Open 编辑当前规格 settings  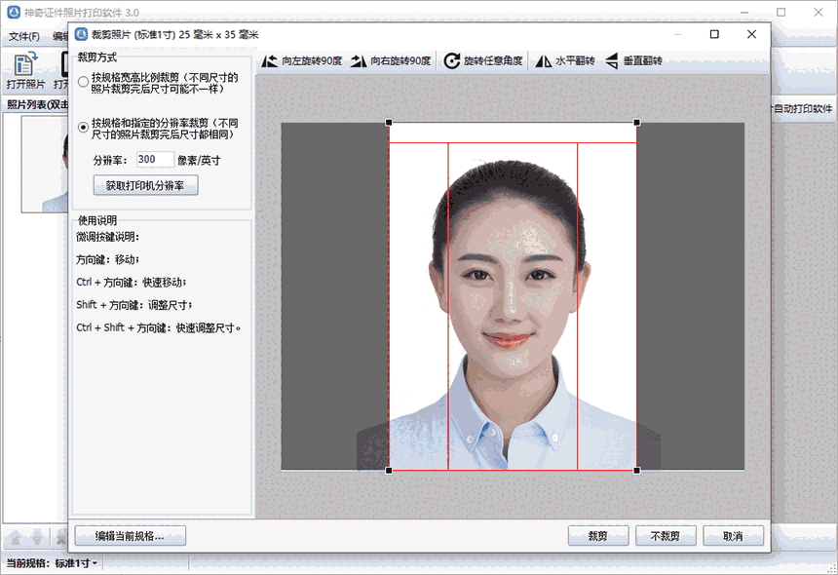[132, 535]
